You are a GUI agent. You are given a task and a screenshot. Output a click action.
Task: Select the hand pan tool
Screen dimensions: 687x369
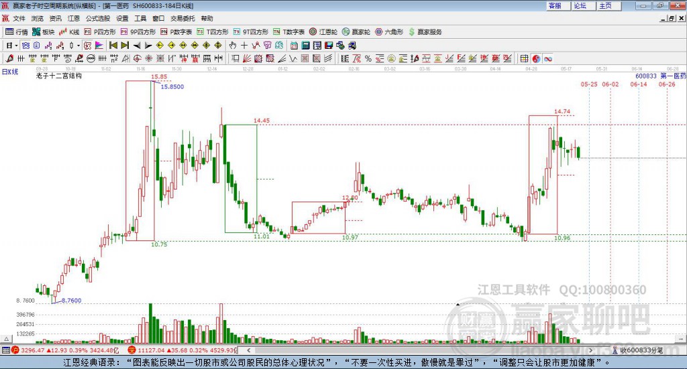pos(233,46)
